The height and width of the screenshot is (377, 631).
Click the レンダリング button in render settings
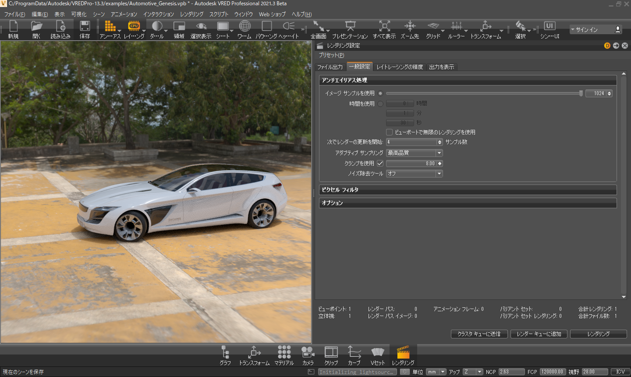pos(599,334)
